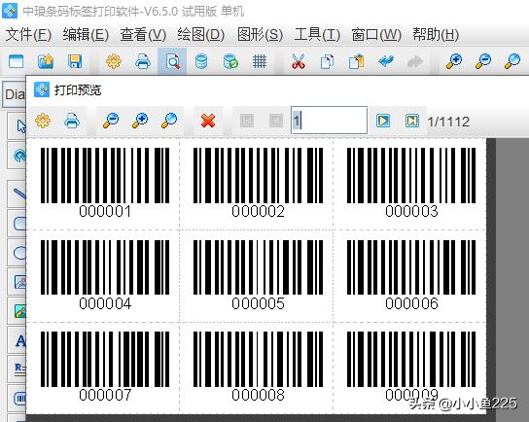Click plain magnifier in print preview toolbar
Viewport: 529px width, 422px height.
[x=169, y=121]
